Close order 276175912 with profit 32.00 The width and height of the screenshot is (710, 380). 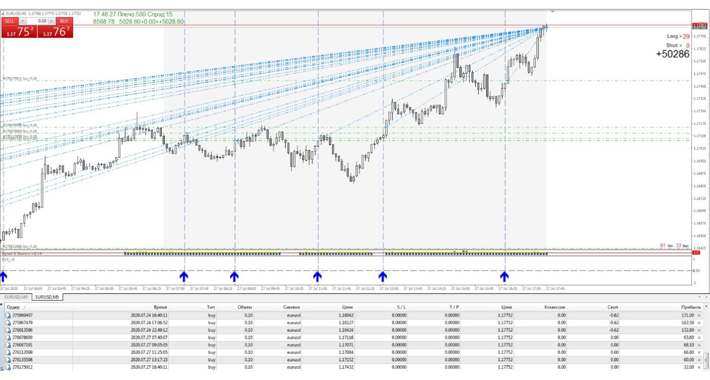pyautogui.click(x=699, y=367)
